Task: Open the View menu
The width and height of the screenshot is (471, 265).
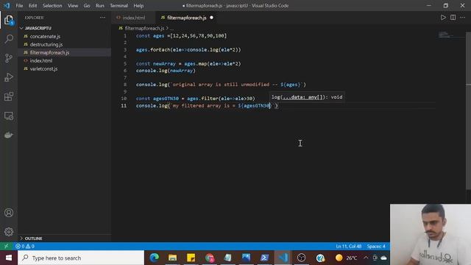Action: [x=73, y=5]
